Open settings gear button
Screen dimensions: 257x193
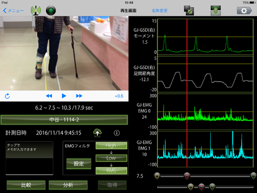point(244,11)
